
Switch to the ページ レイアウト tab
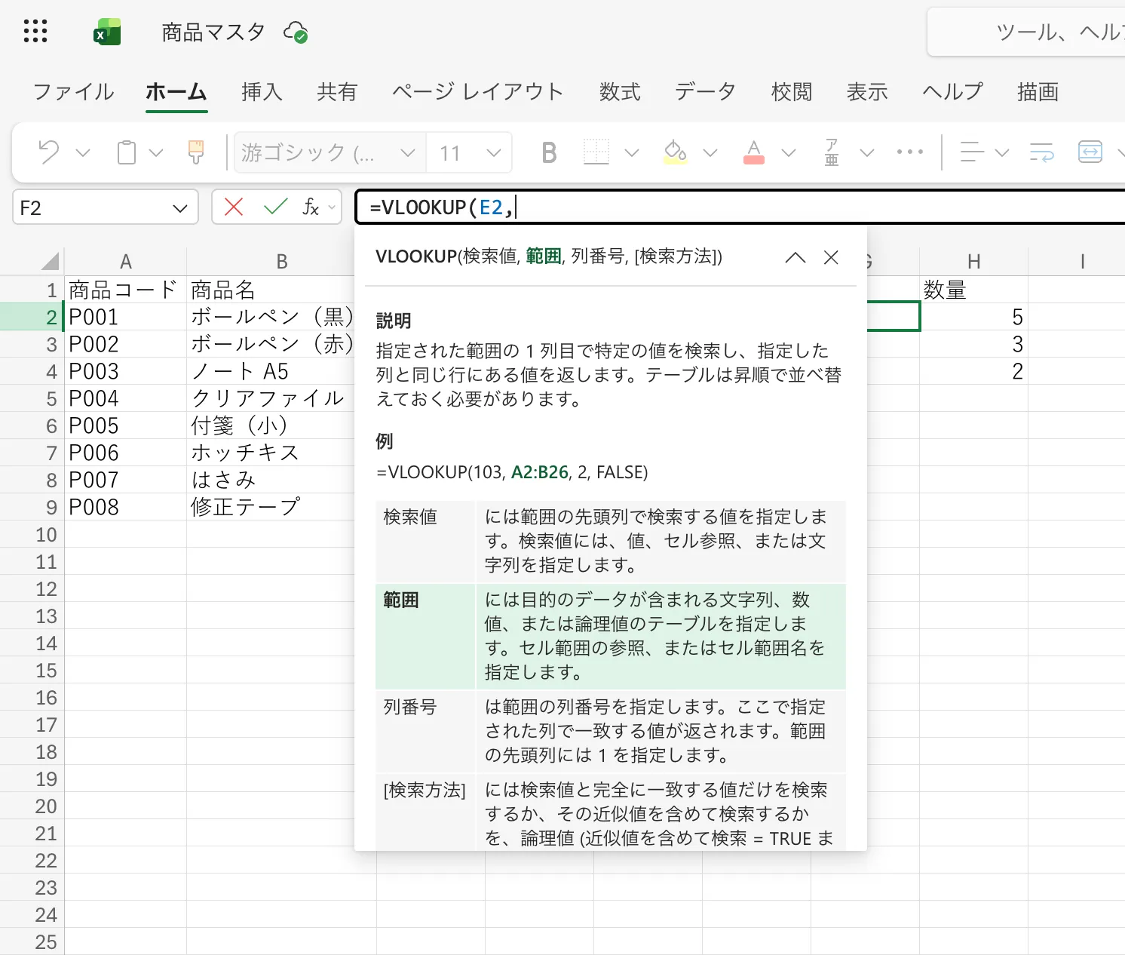[478, 92]
